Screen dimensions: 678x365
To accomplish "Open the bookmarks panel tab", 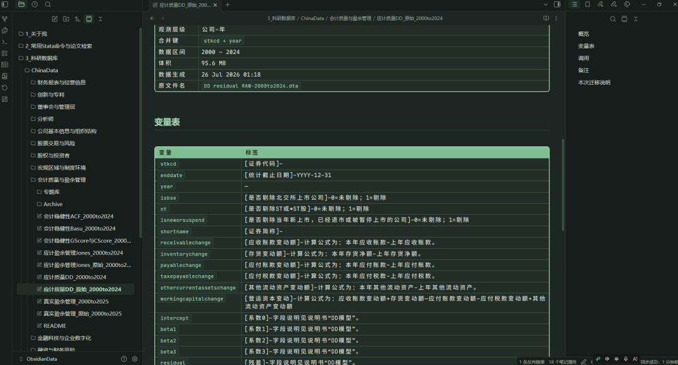I will [x=587, y=4].
